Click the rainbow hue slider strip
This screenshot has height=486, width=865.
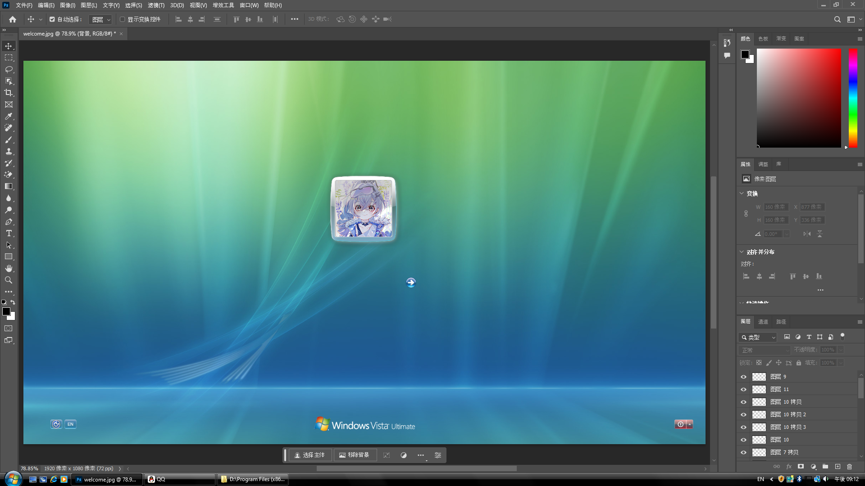click(853, 98)
